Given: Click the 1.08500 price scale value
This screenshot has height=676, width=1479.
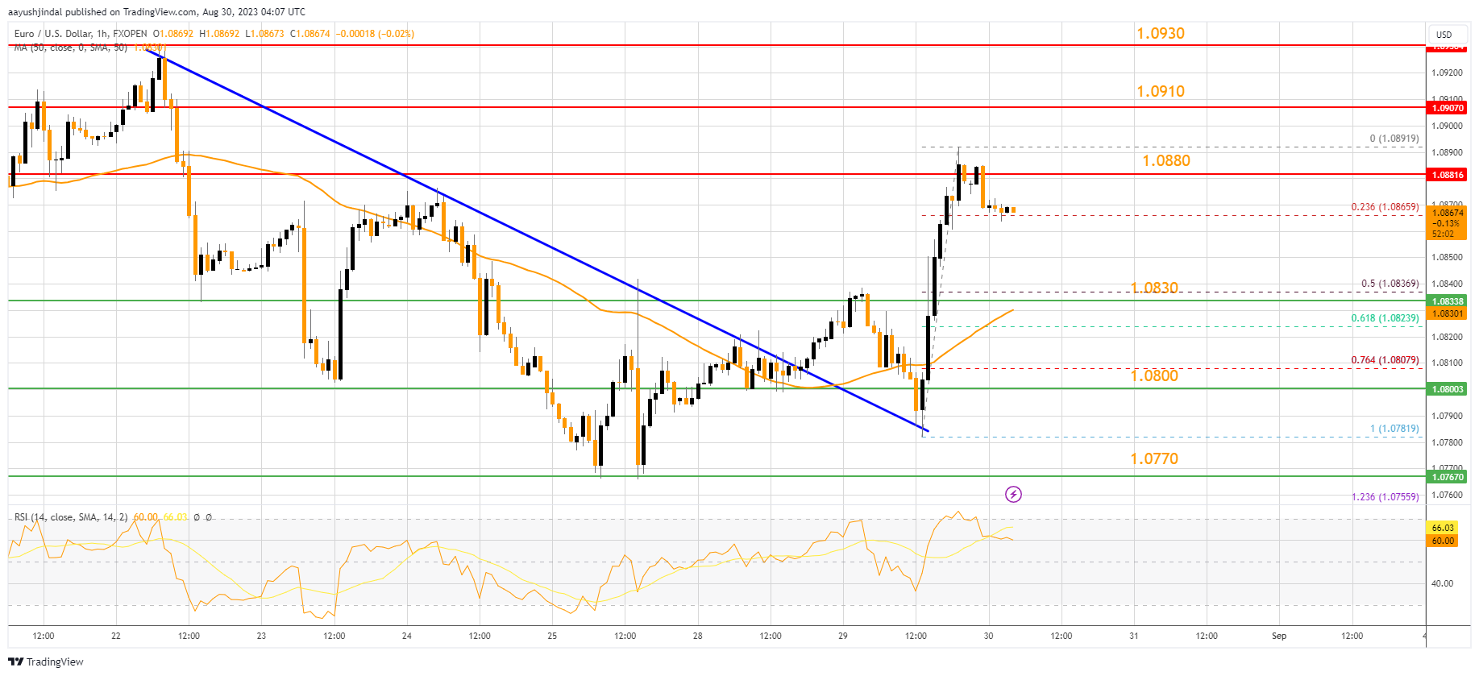Looking at the screenshot, I should point(1447,257).
